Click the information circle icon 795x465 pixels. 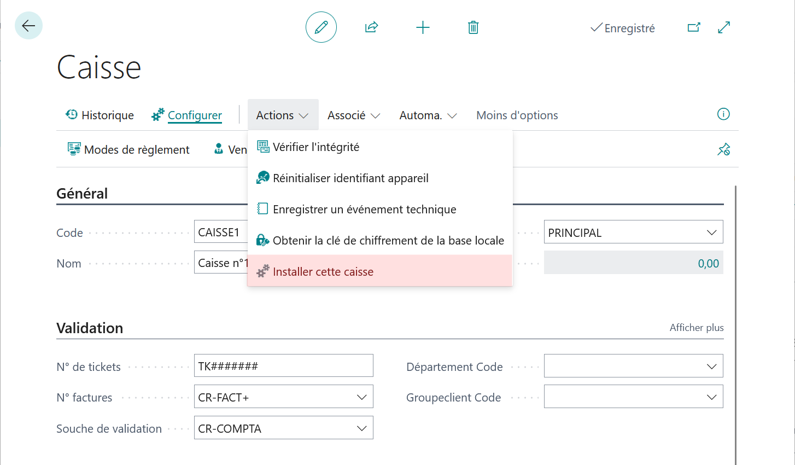point(723,114)
